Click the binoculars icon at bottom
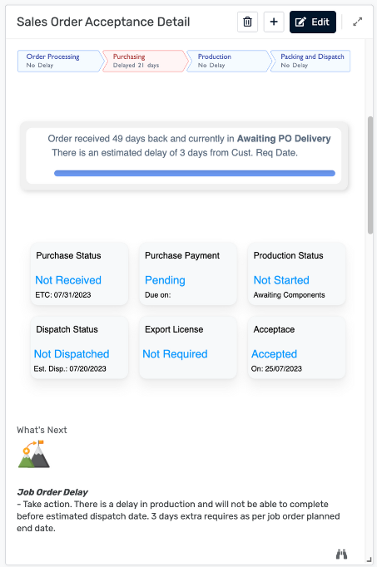This screenshot has width=377, height=567. coord(341,554)
